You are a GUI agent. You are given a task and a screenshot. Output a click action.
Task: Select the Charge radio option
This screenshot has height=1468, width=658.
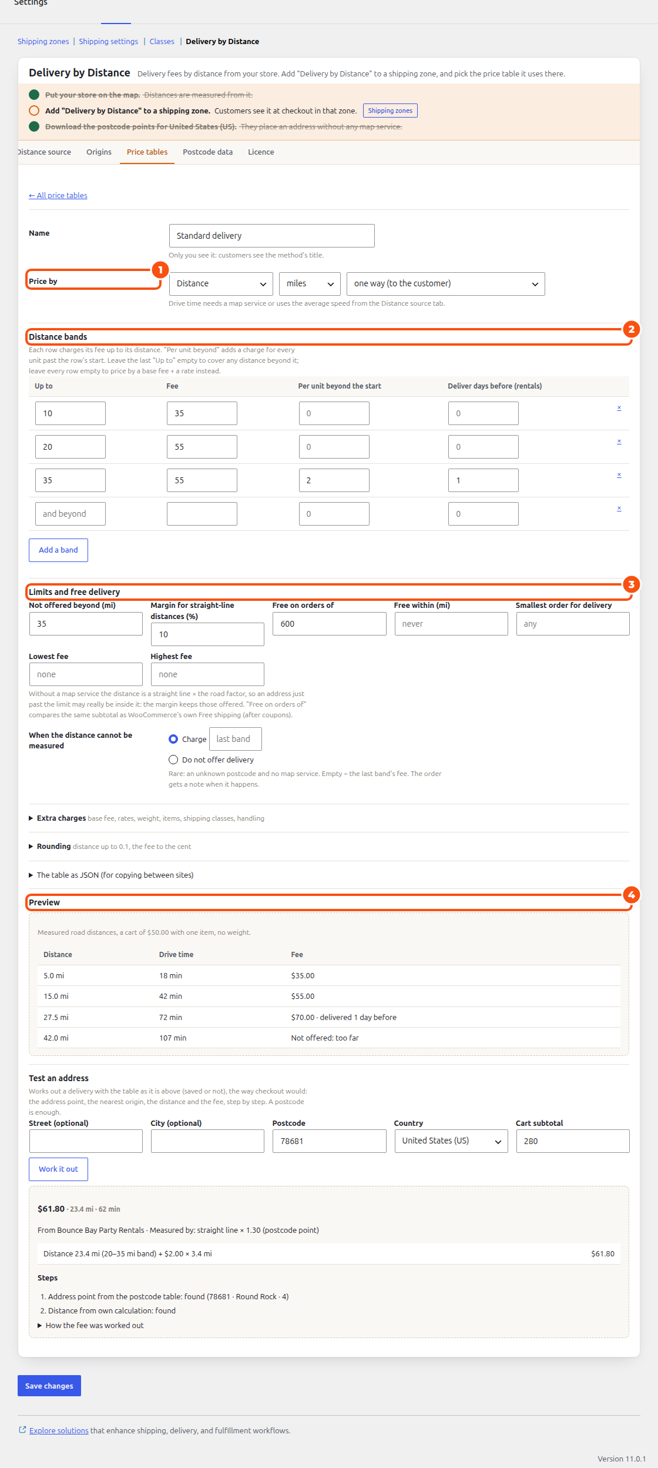tap(173, 739)
